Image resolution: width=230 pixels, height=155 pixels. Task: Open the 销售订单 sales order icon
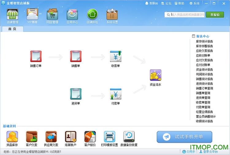tap(36, 56)
